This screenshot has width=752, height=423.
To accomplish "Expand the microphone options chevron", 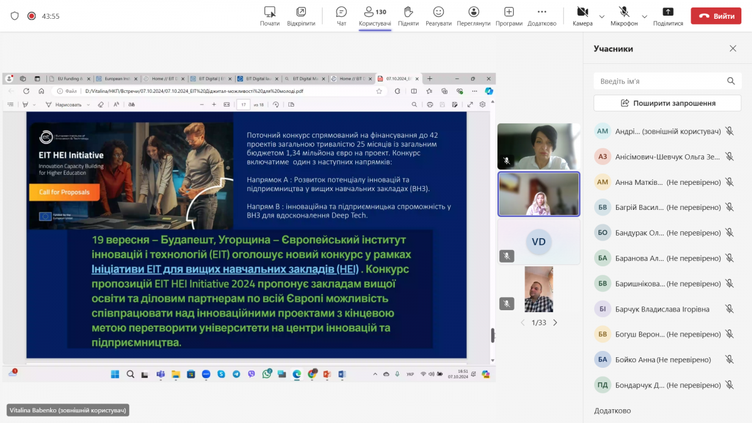I will click(645, 16).
